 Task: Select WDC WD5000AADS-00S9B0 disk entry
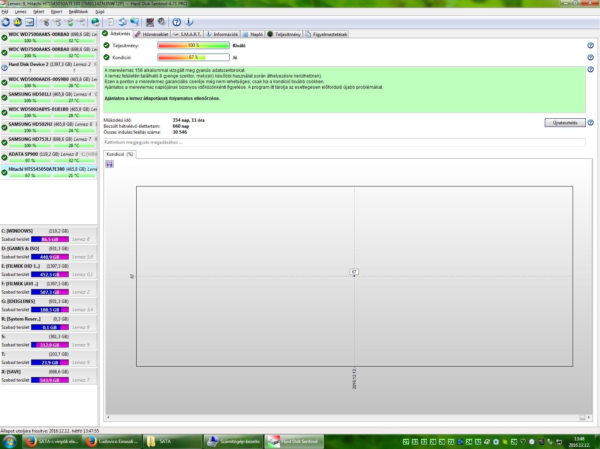49,82
